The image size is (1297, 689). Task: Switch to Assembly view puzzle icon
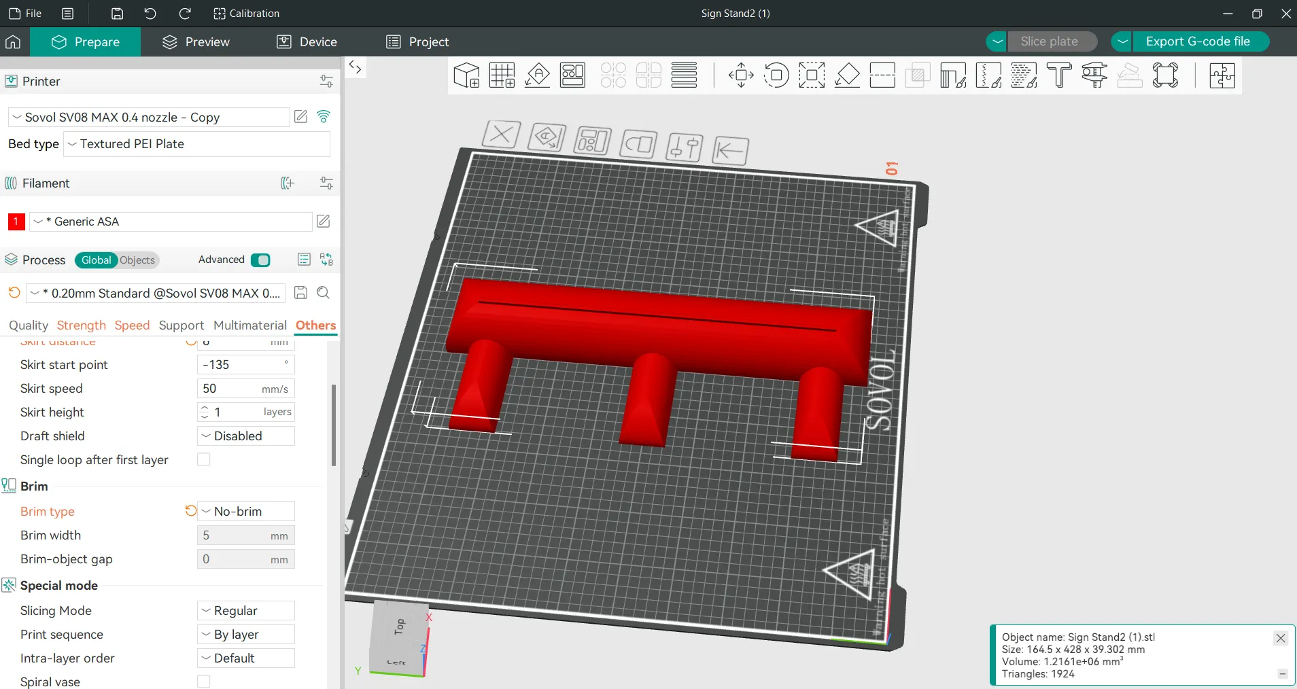coord(1222,75)
